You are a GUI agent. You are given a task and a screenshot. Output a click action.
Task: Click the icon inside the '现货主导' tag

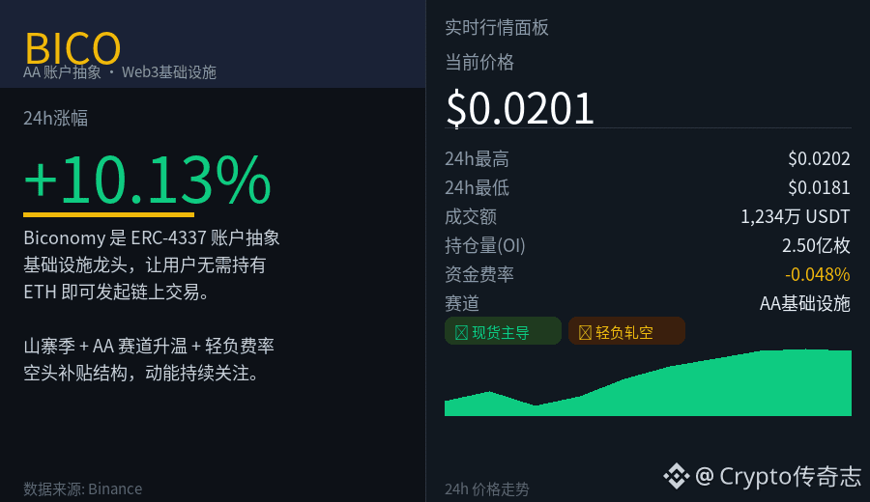pos(461,332)
